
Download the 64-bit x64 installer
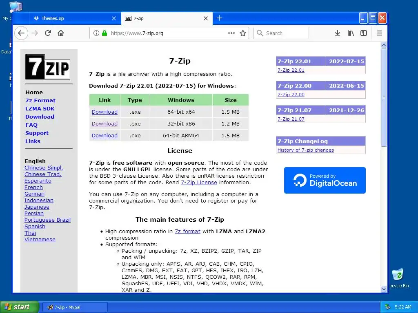pos(104,112)
